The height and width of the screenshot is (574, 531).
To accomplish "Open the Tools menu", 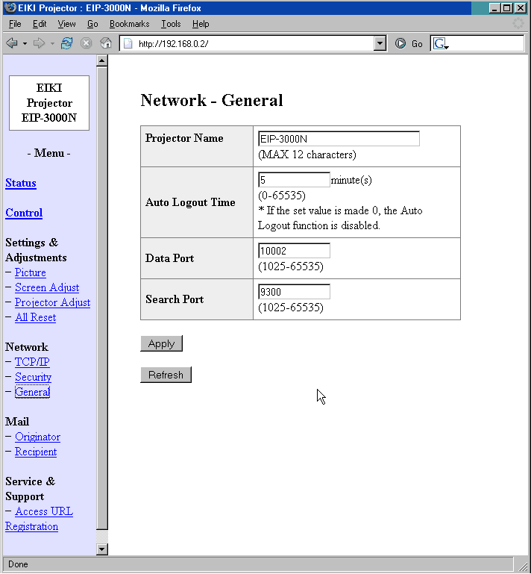I will point(171,24).
